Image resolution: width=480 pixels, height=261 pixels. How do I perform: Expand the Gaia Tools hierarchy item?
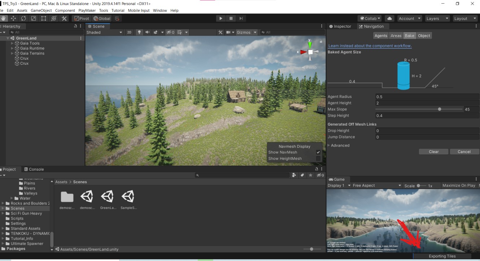12,43
